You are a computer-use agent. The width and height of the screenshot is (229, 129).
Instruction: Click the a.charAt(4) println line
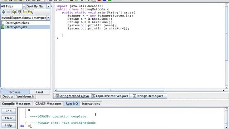click(98, 29)
